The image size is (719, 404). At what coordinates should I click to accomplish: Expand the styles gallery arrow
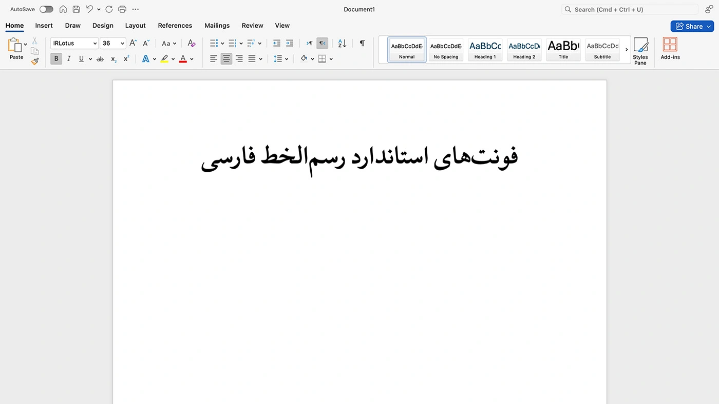pyautogui.click(x=627, y=50)
